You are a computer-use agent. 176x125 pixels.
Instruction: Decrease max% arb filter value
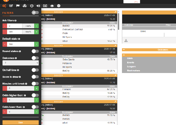[x=5, y=32]
